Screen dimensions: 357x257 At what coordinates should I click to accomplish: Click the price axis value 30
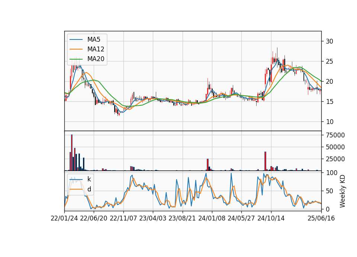tap(329, 41)
